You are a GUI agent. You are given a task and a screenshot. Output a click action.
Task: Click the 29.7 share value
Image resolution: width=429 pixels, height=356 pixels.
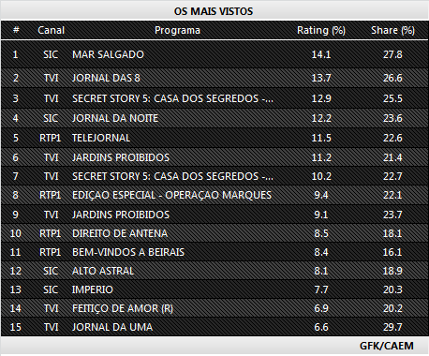[x=392, y=327]
